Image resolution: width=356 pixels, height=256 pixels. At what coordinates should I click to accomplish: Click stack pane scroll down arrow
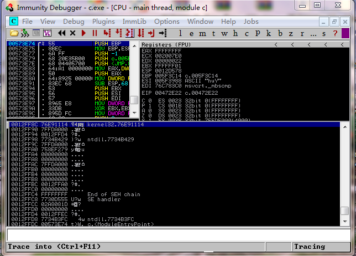point(345,222)
